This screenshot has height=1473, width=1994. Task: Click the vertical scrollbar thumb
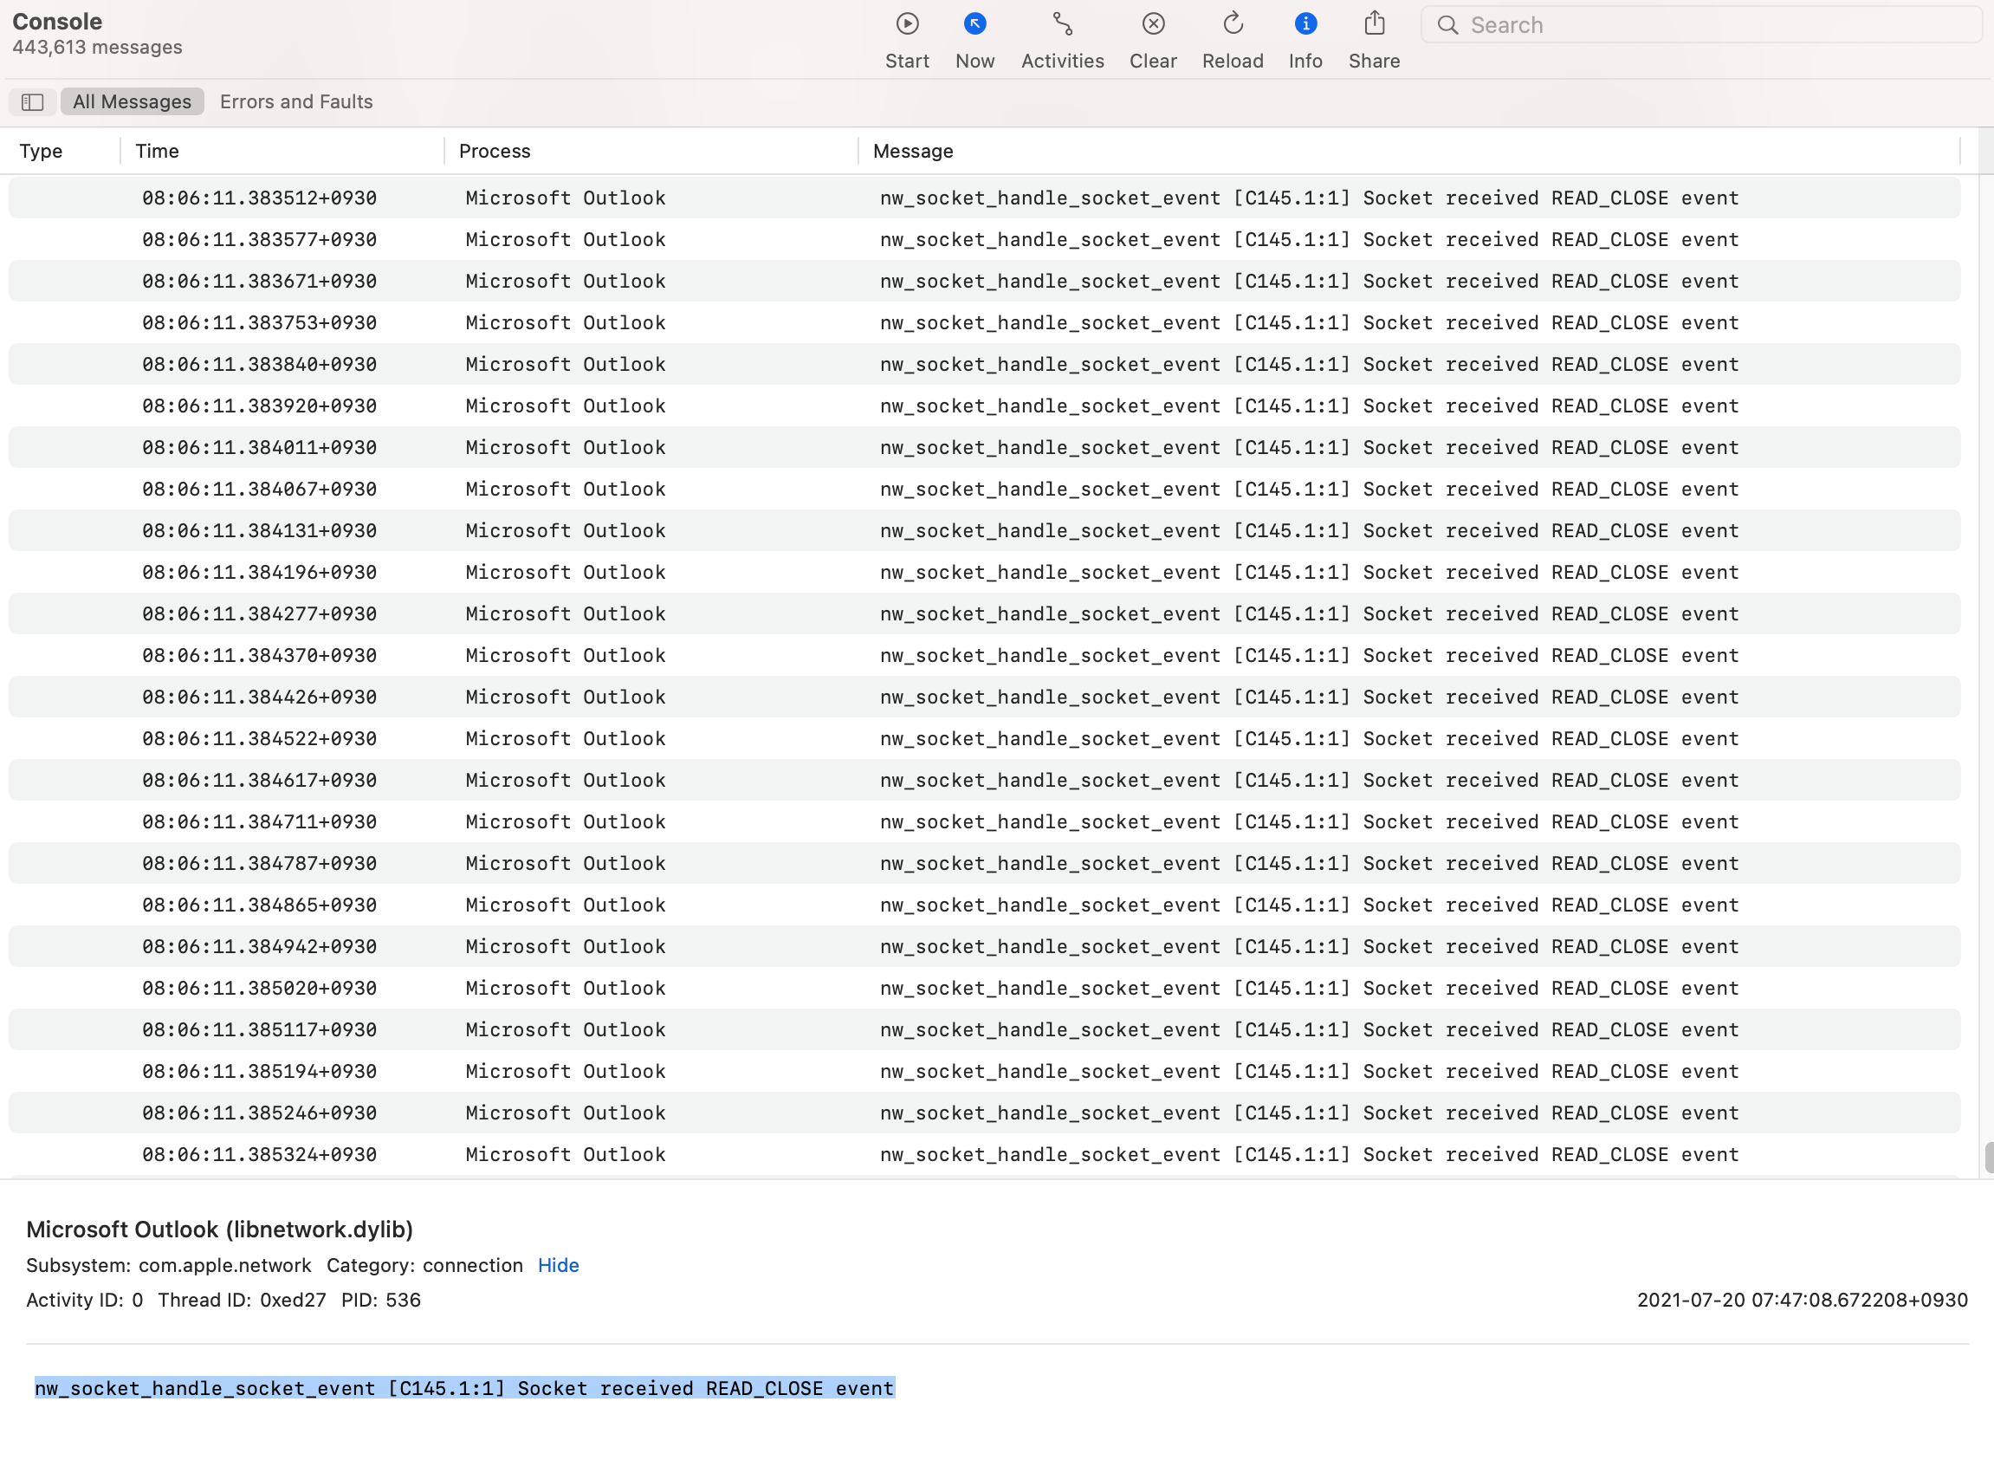click(1988, 1158)
